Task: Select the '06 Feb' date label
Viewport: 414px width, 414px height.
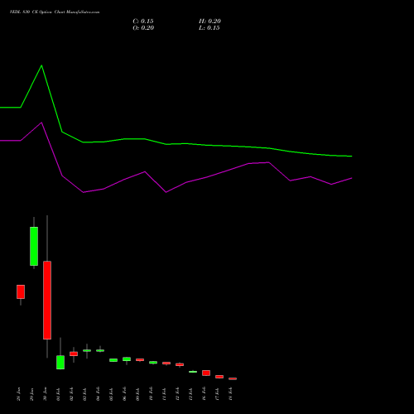Action: click(x=124, y=394)
